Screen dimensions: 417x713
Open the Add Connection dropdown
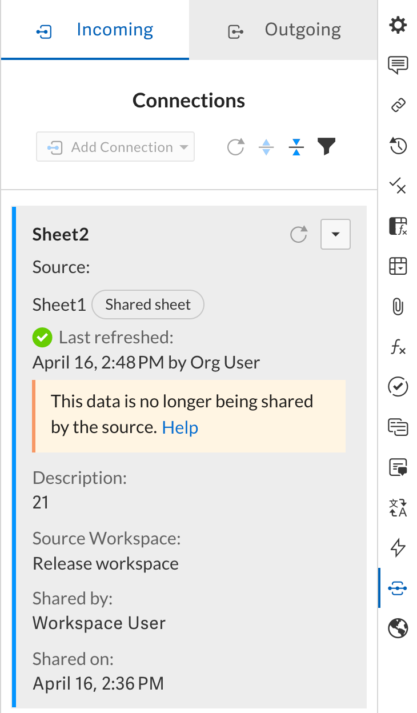coord(115,146)
